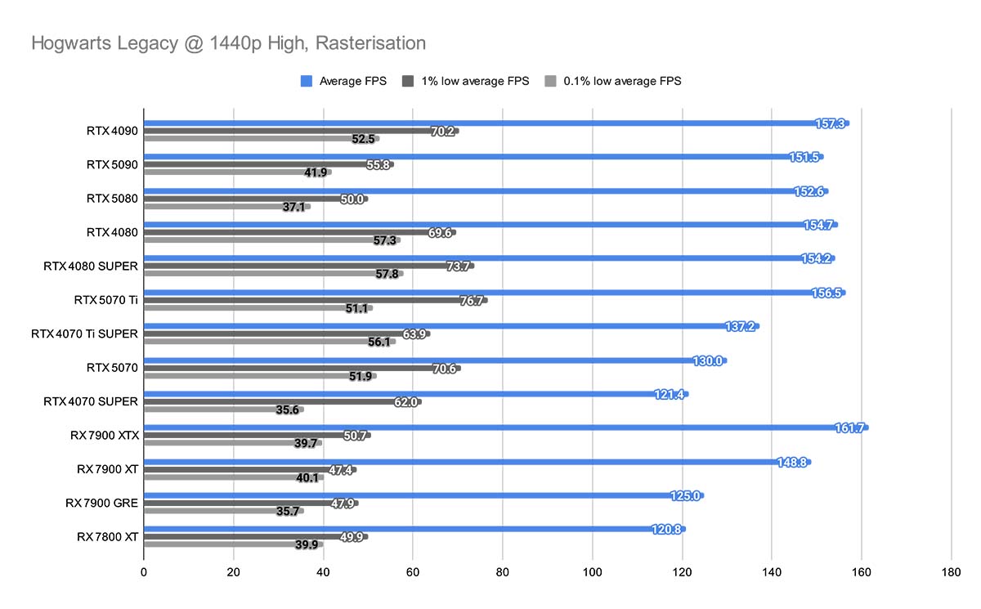
Task: Toggle the 1% low average FPS legend entry
Action: [466, 81]
